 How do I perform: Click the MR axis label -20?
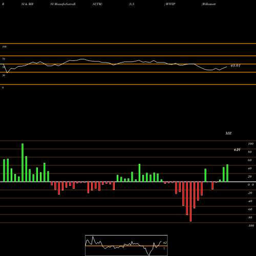250,193
